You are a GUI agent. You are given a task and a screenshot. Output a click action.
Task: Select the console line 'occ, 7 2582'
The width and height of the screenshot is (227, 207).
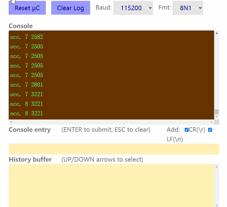(27, 37)
